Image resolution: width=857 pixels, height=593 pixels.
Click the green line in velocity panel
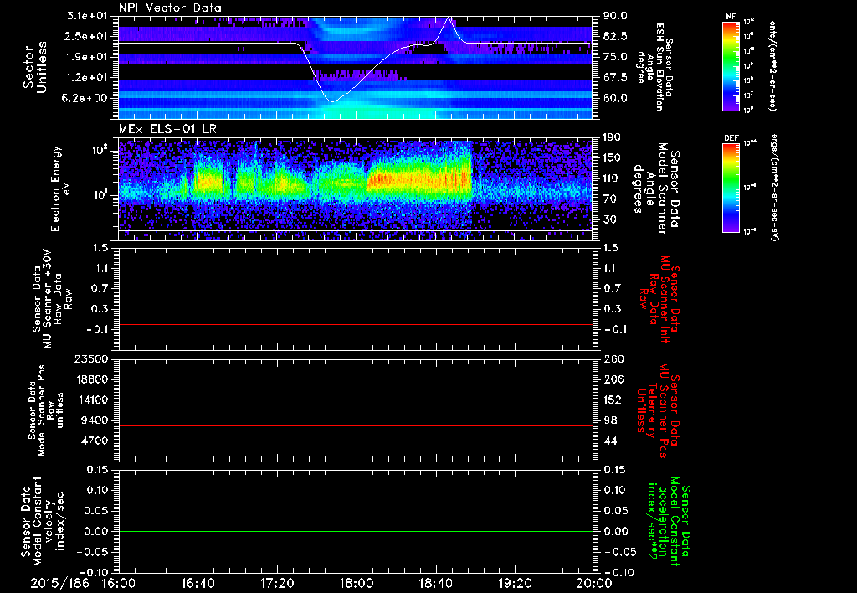pyautogui.click(x=356, y=531)
